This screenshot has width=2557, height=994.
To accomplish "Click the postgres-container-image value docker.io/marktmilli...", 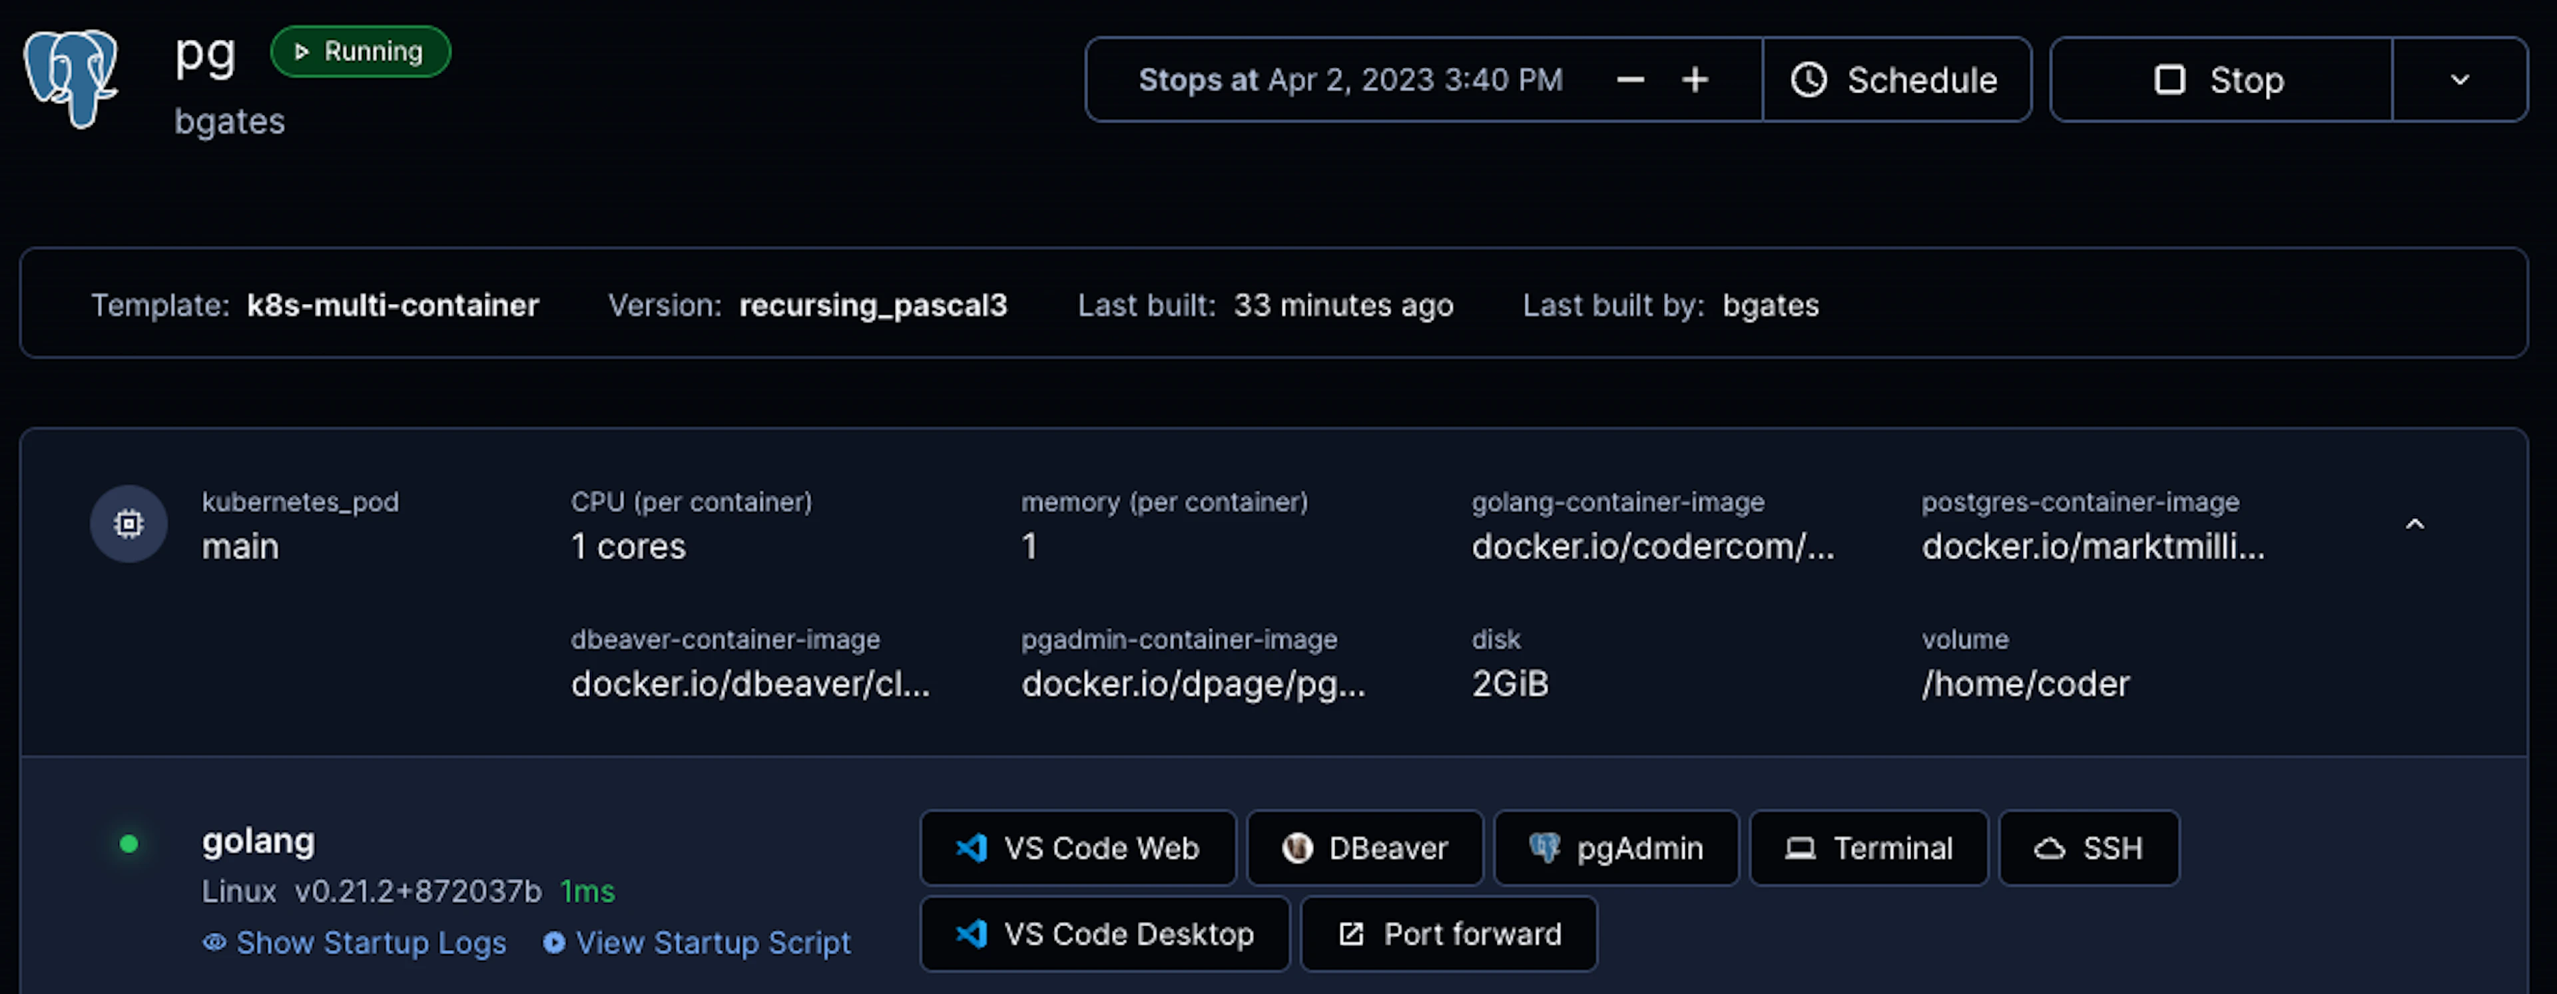I will 2092,547.
